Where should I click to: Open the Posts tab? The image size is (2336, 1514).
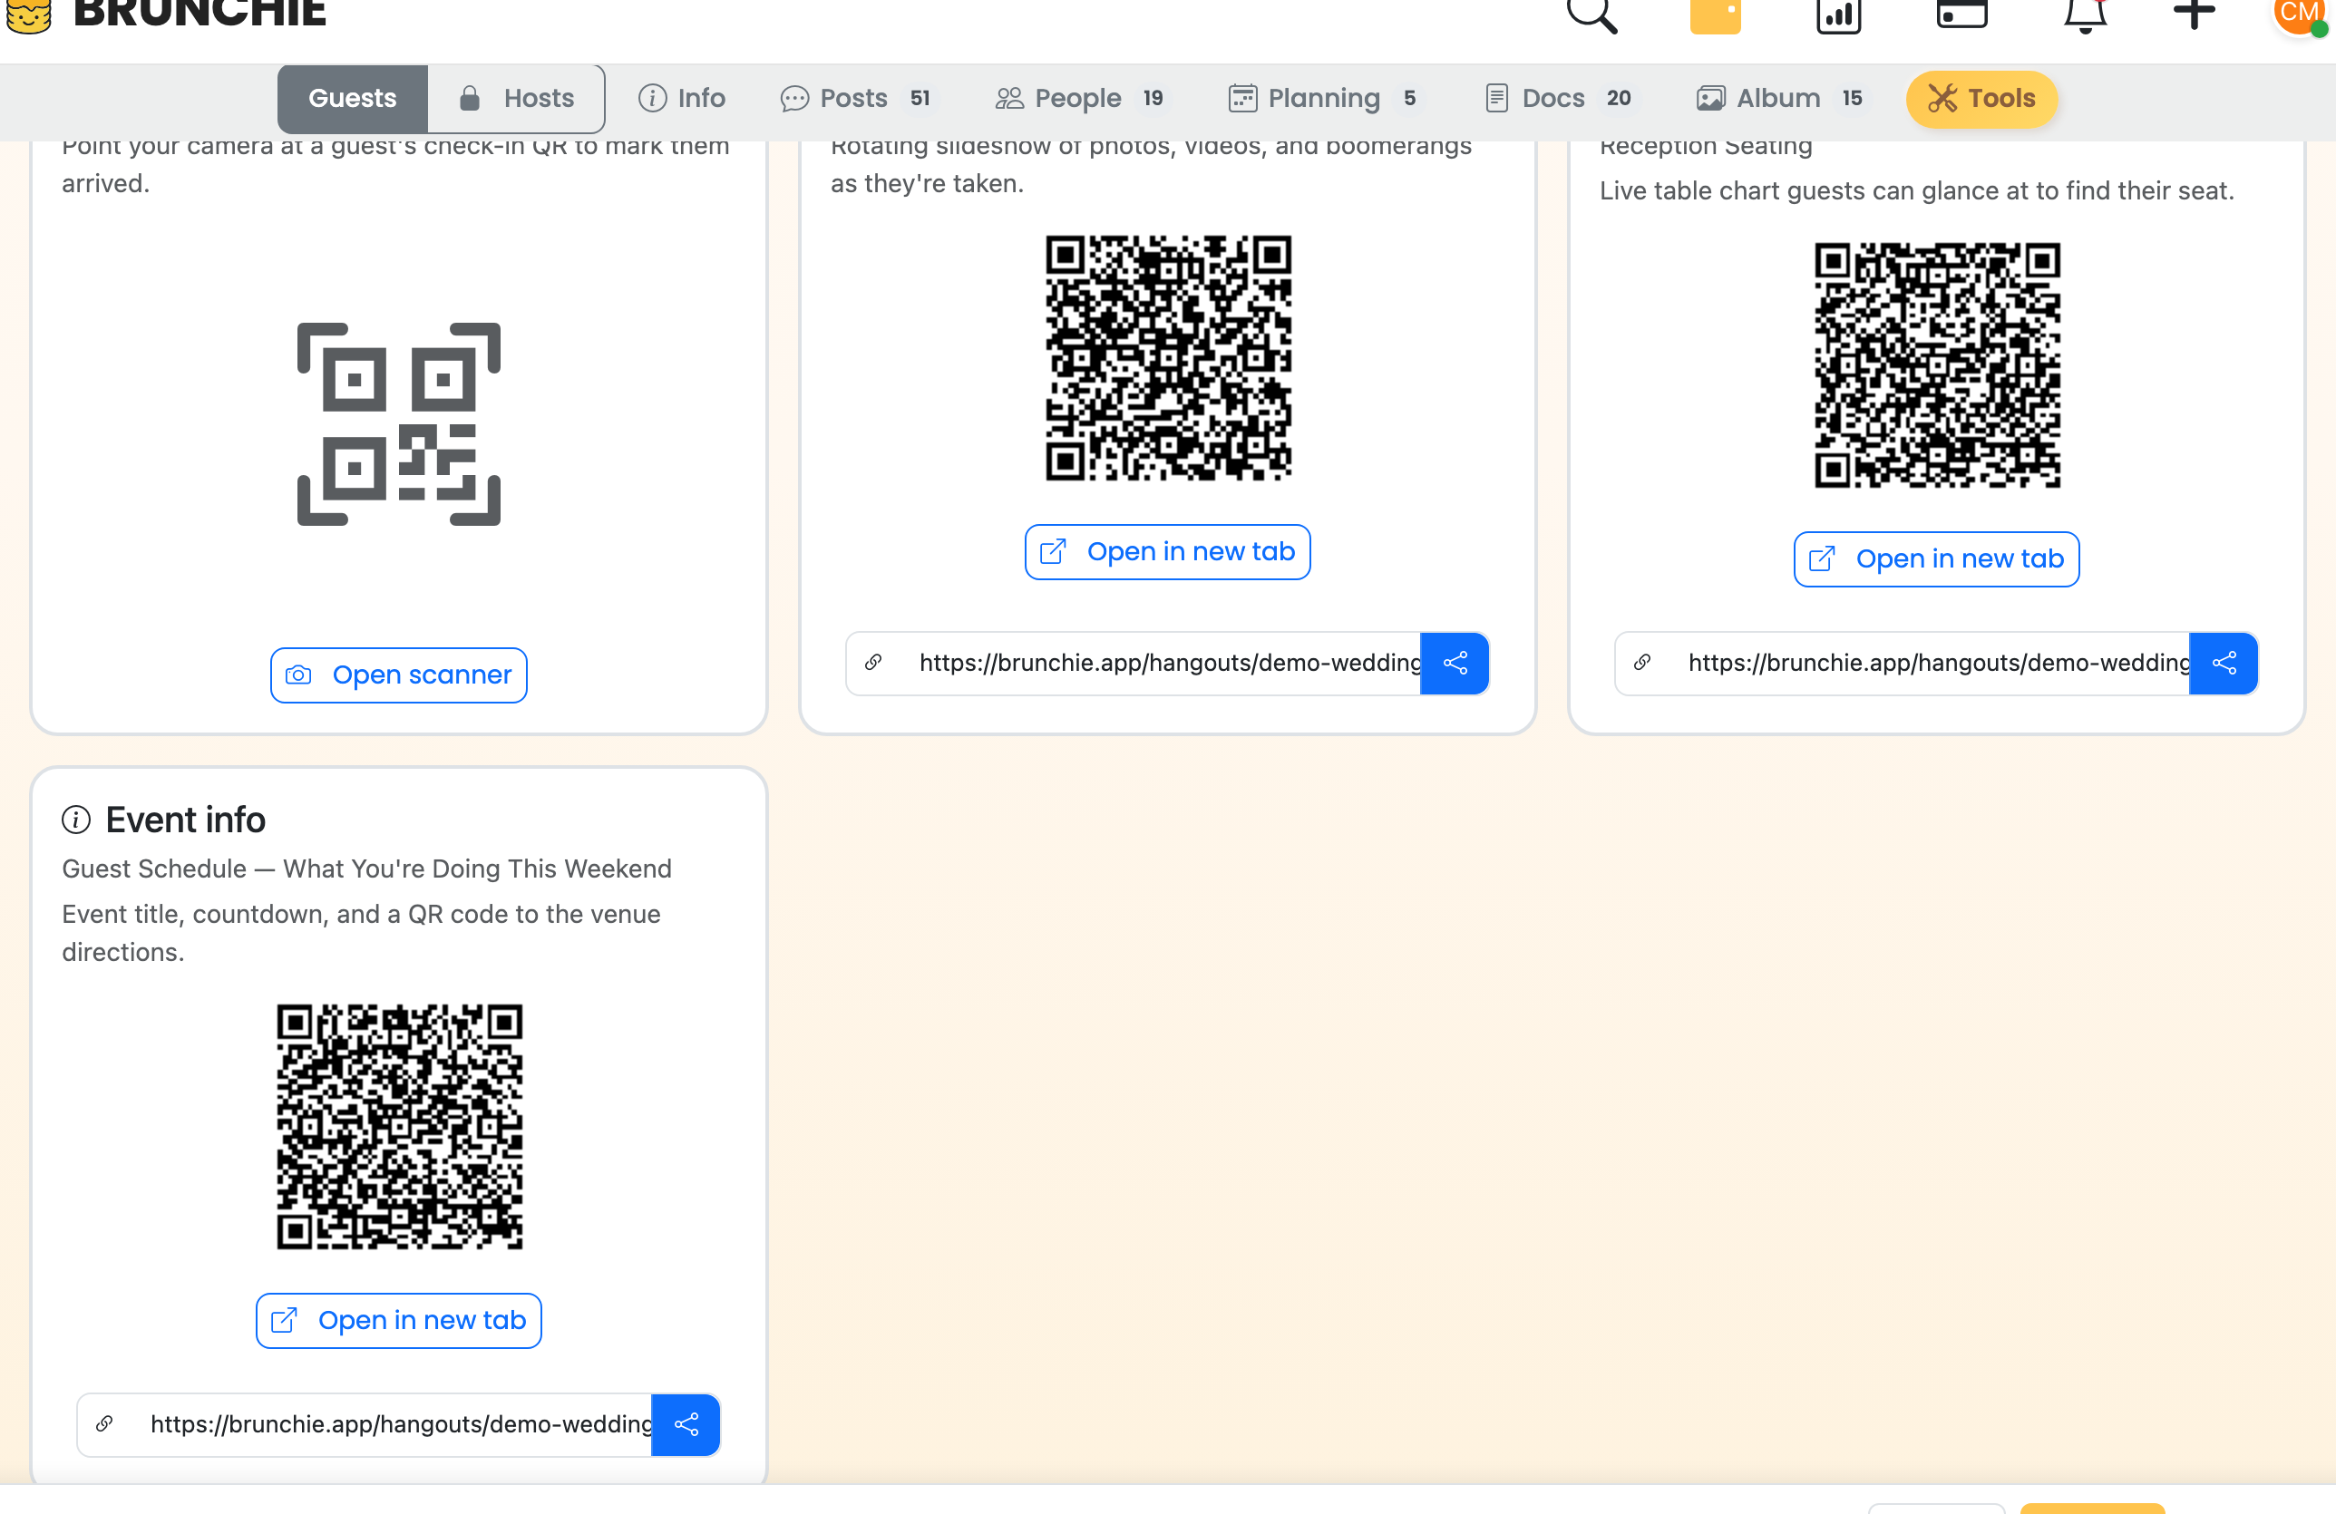[x=858, y=98]
